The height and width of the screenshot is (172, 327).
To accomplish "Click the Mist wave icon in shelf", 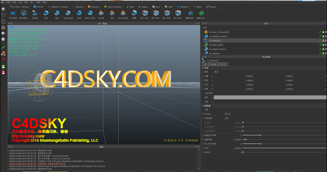I will [134, 13].
